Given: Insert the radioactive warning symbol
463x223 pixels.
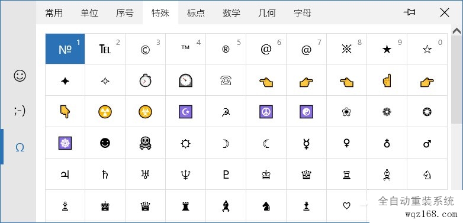Looking at the screenshot, I should 105,112.
